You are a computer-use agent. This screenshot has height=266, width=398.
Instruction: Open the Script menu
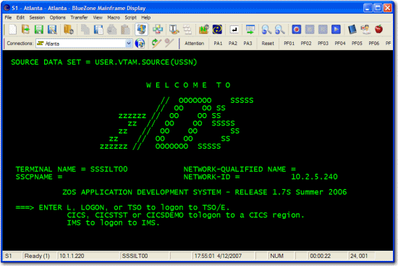pos(131,17)
